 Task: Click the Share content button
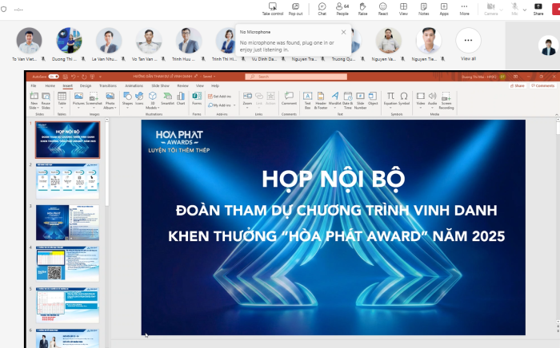(x=538, y=8)
